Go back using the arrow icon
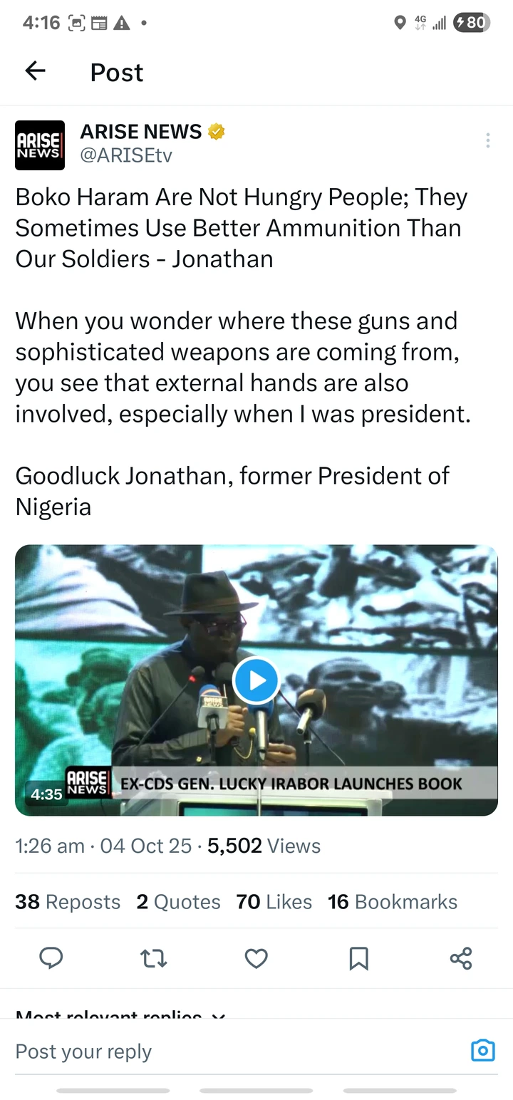Viewport: 513px width, 1100px height. (x=35, y=71)
